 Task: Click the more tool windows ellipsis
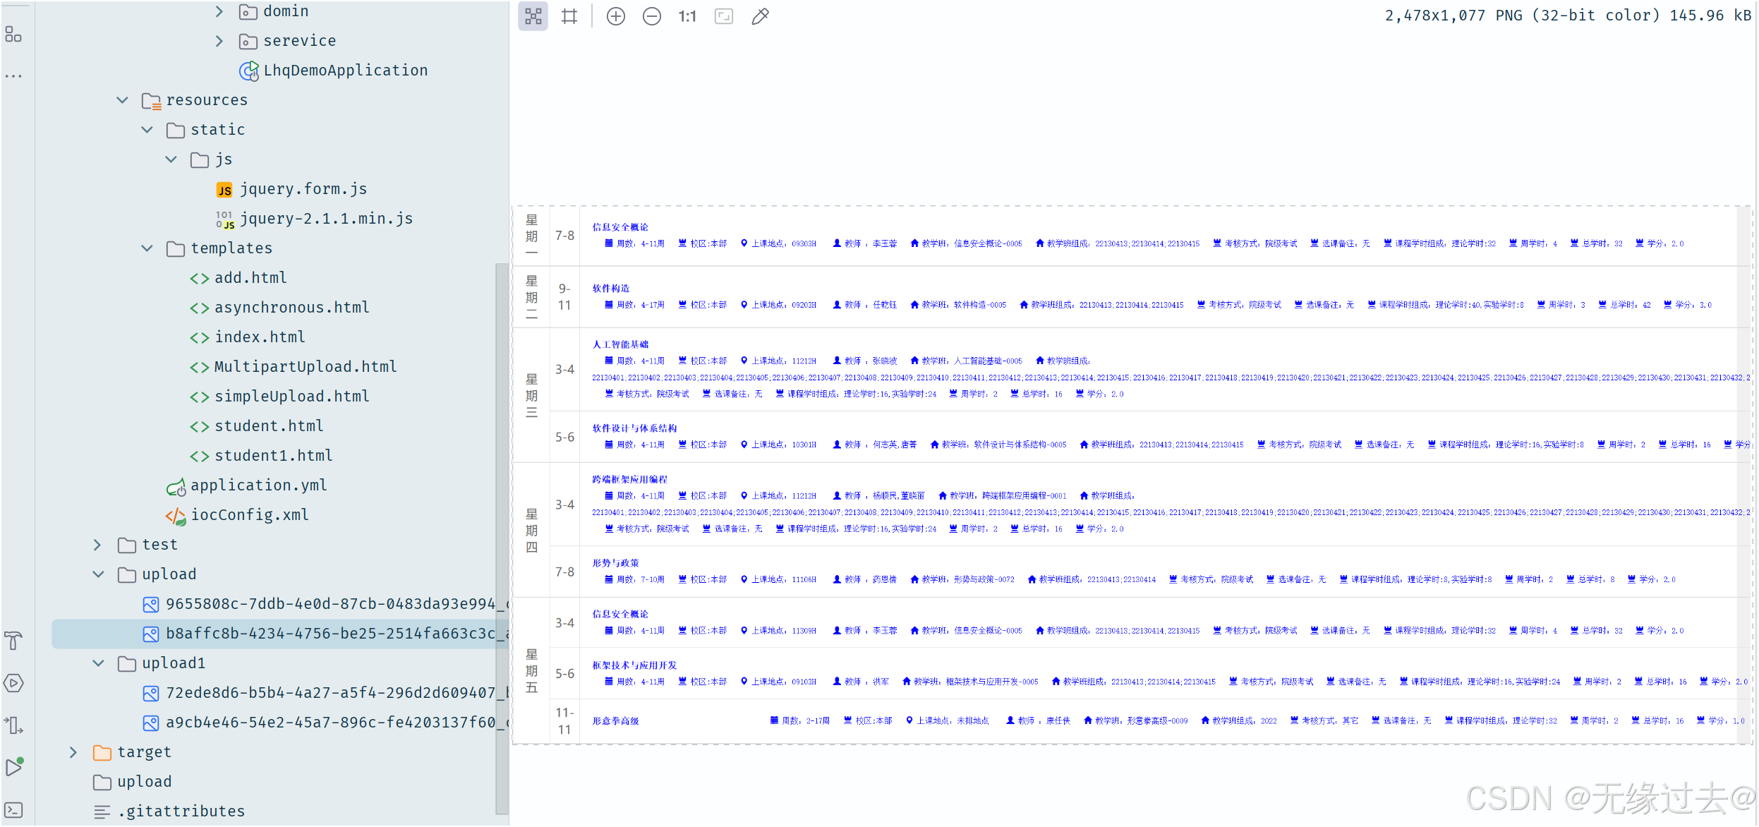[13, 76]
